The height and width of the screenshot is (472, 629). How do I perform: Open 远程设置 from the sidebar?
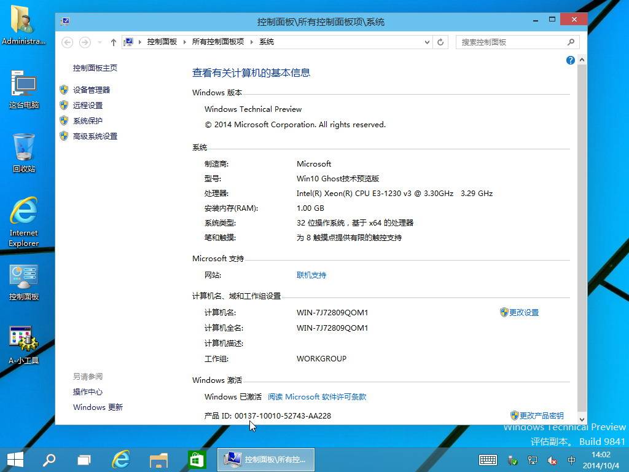(x=88, y=106)
